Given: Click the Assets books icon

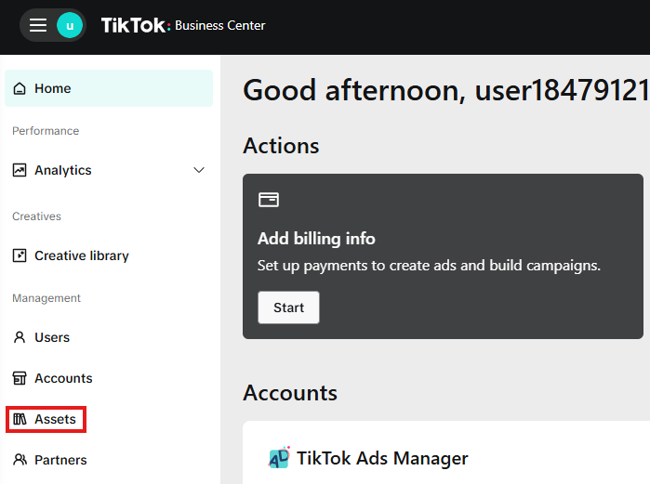Looking at the screenshot, I should click(20, 419).
